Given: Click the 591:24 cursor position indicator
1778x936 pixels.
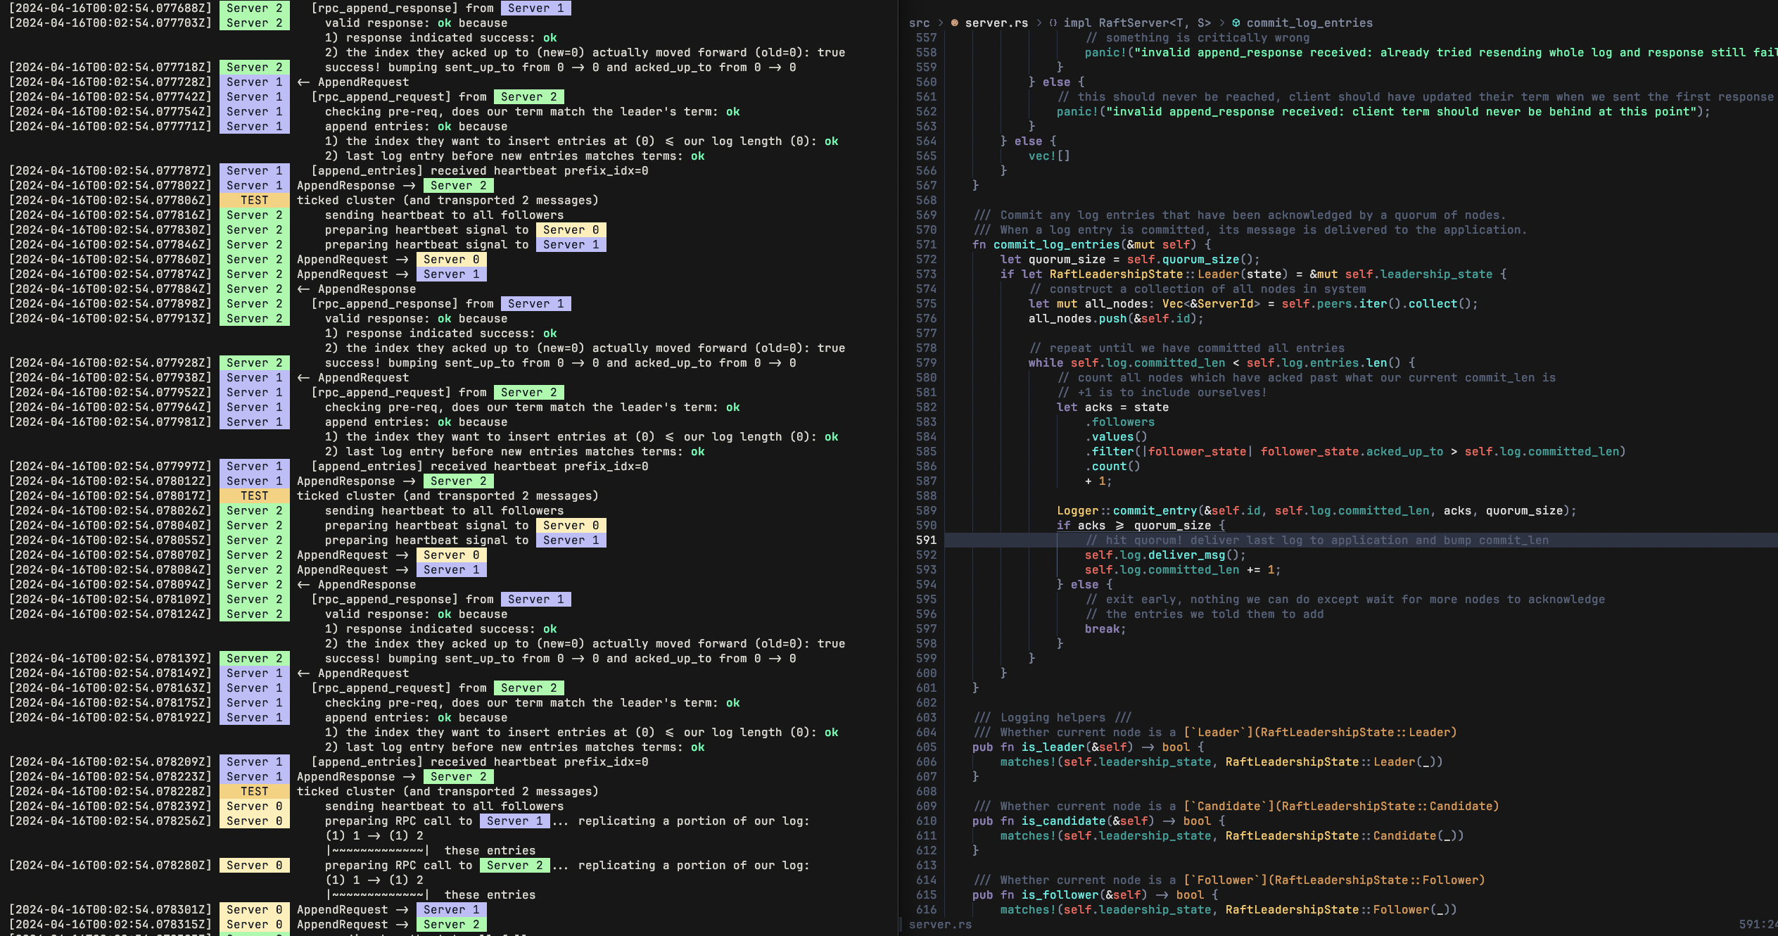Looking at the screenshot, I should click(1757, 924).
